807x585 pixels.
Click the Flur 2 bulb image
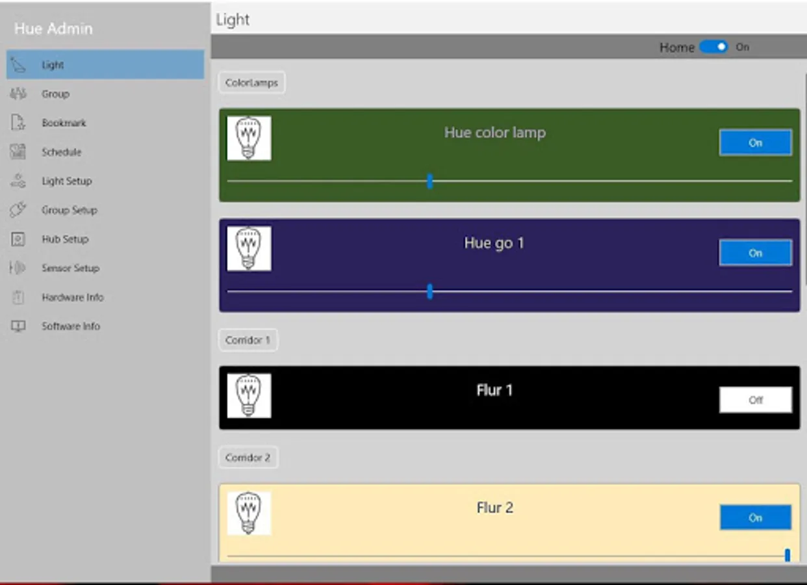pos(249,513)
